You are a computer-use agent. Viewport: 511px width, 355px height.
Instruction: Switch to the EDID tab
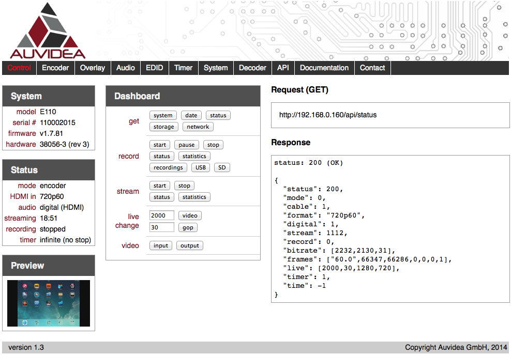pyautogui.click(x=155, y=68)
